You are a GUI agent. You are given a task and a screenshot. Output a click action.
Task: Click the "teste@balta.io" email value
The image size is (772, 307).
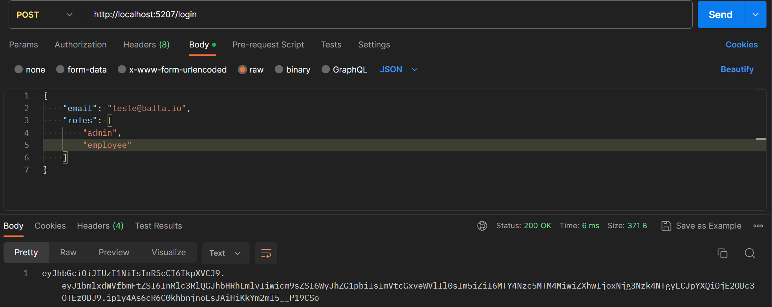[x=147, y=108]
